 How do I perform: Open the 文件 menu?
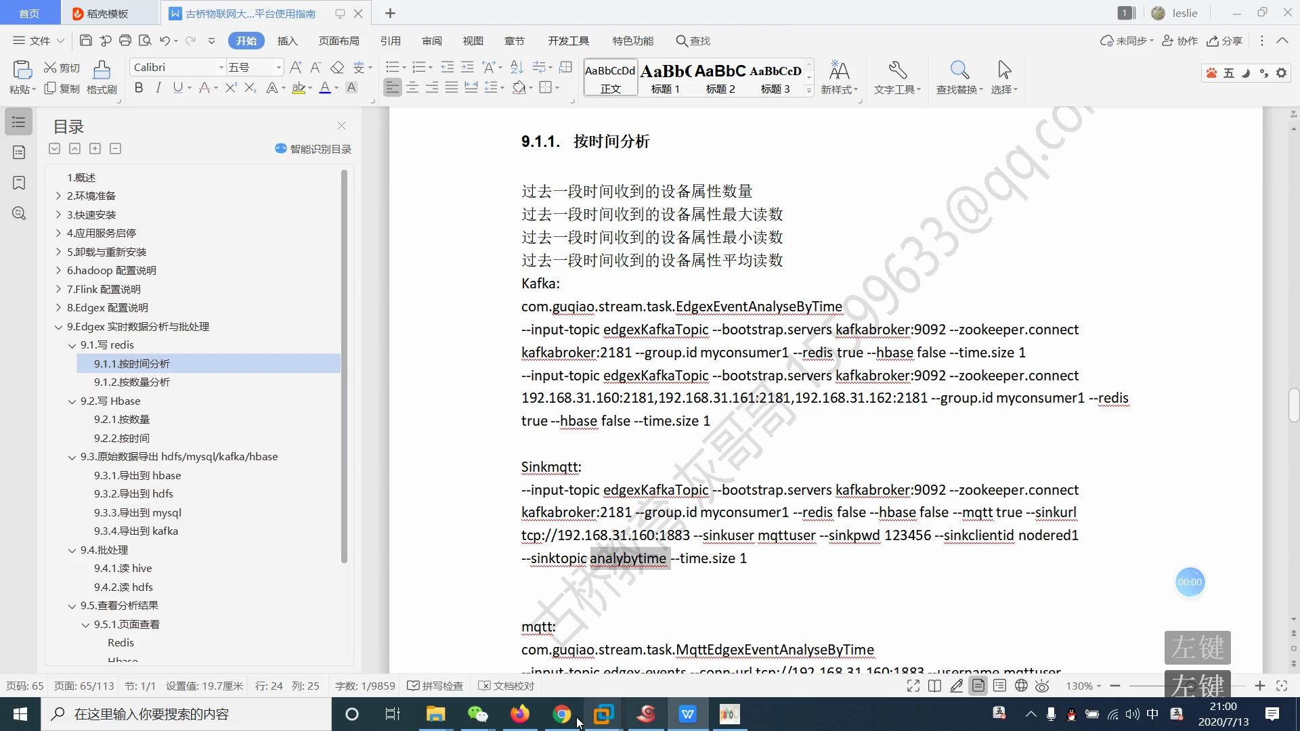coord(37,41)
